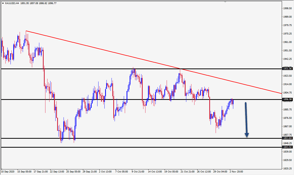The width and height of the screenshot is (294, 175).
Task: Click the 1923.50 price scale value
Action: (x=288, y=76)
